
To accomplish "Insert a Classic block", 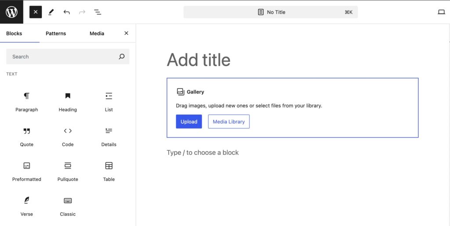I will (68, 207).
